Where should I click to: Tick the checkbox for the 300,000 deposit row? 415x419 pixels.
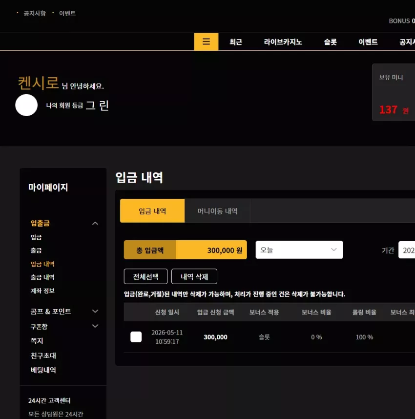(136, 336)
